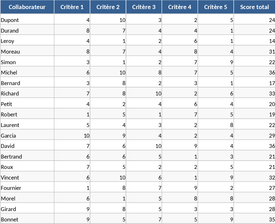Click Simon's Critère 5 value cell
Screen dimensions: 276x224
[x=216, y=62]
